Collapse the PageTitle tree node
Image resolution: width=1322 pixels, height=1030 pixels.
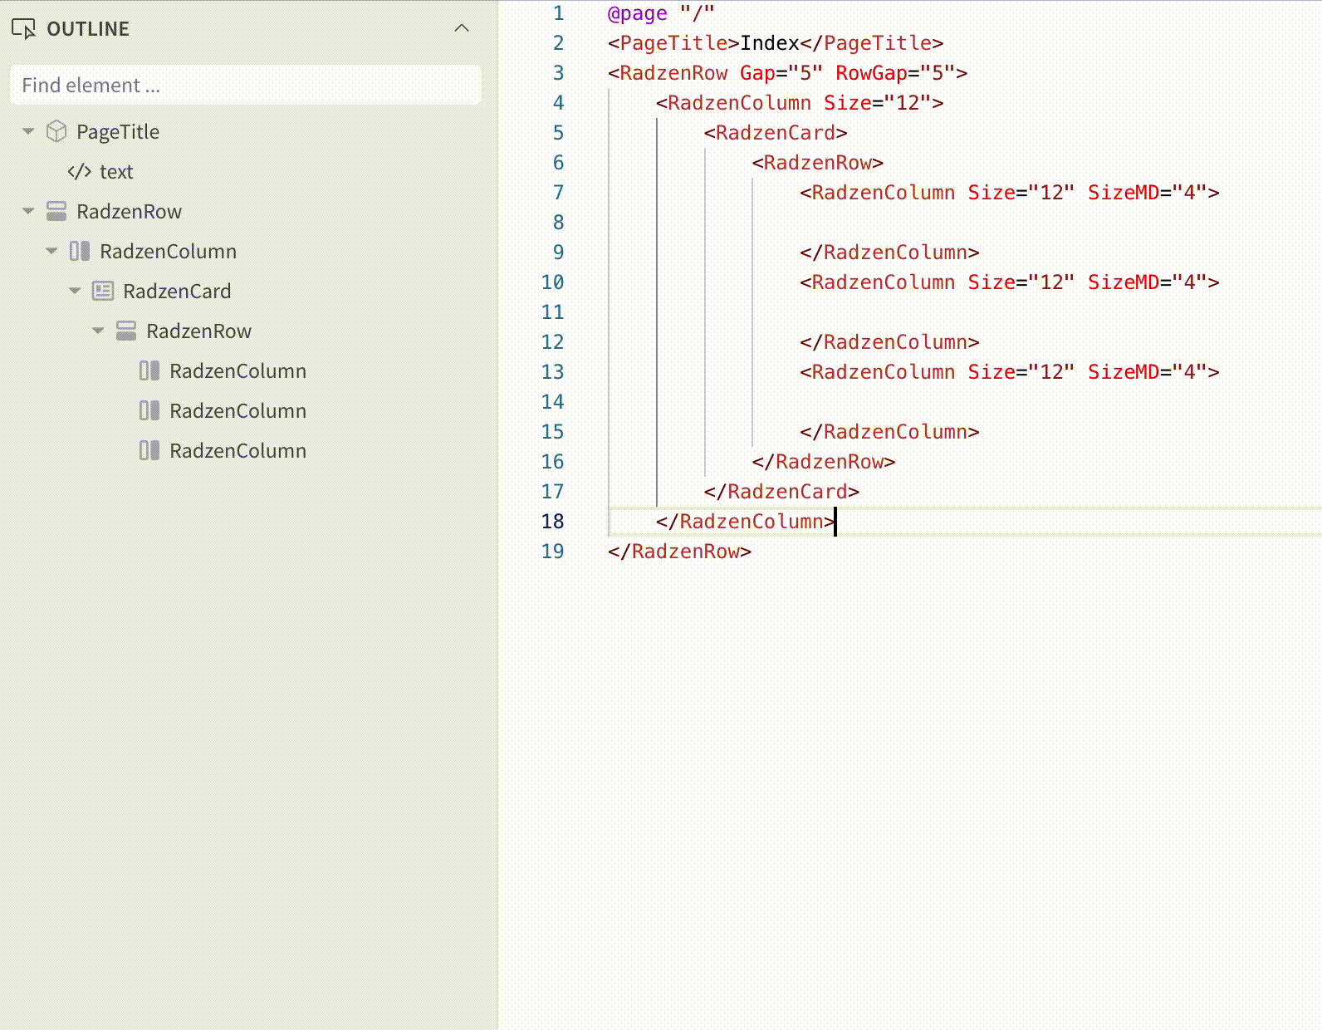point(28,131)
